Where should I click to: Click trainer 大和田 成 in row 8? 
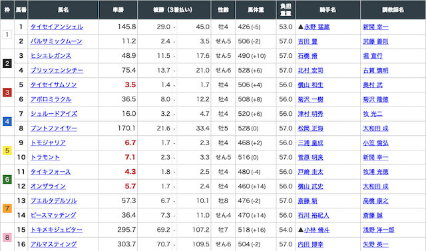[x=375, y=128]
